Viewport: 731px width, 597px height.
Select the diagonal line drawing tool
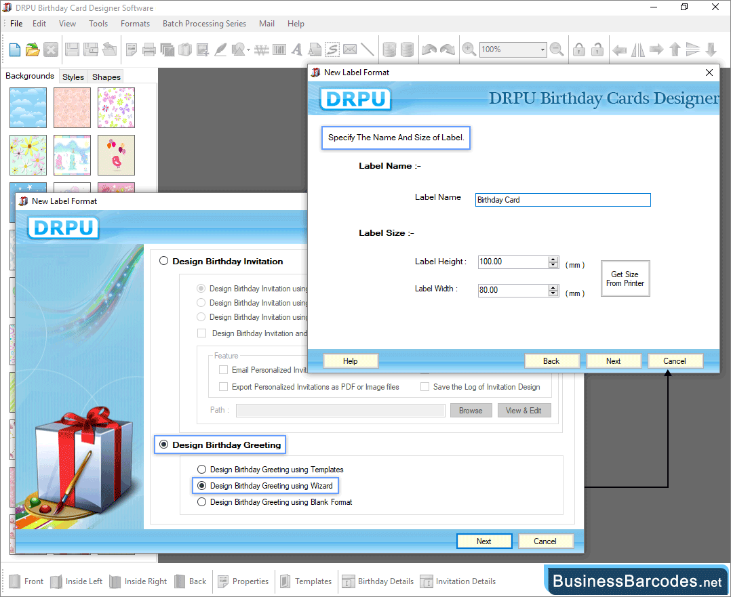(x=368, y=49)
